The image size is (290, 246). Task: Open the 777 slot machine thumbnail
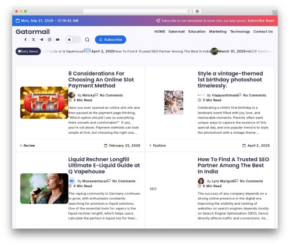(44, 102)
